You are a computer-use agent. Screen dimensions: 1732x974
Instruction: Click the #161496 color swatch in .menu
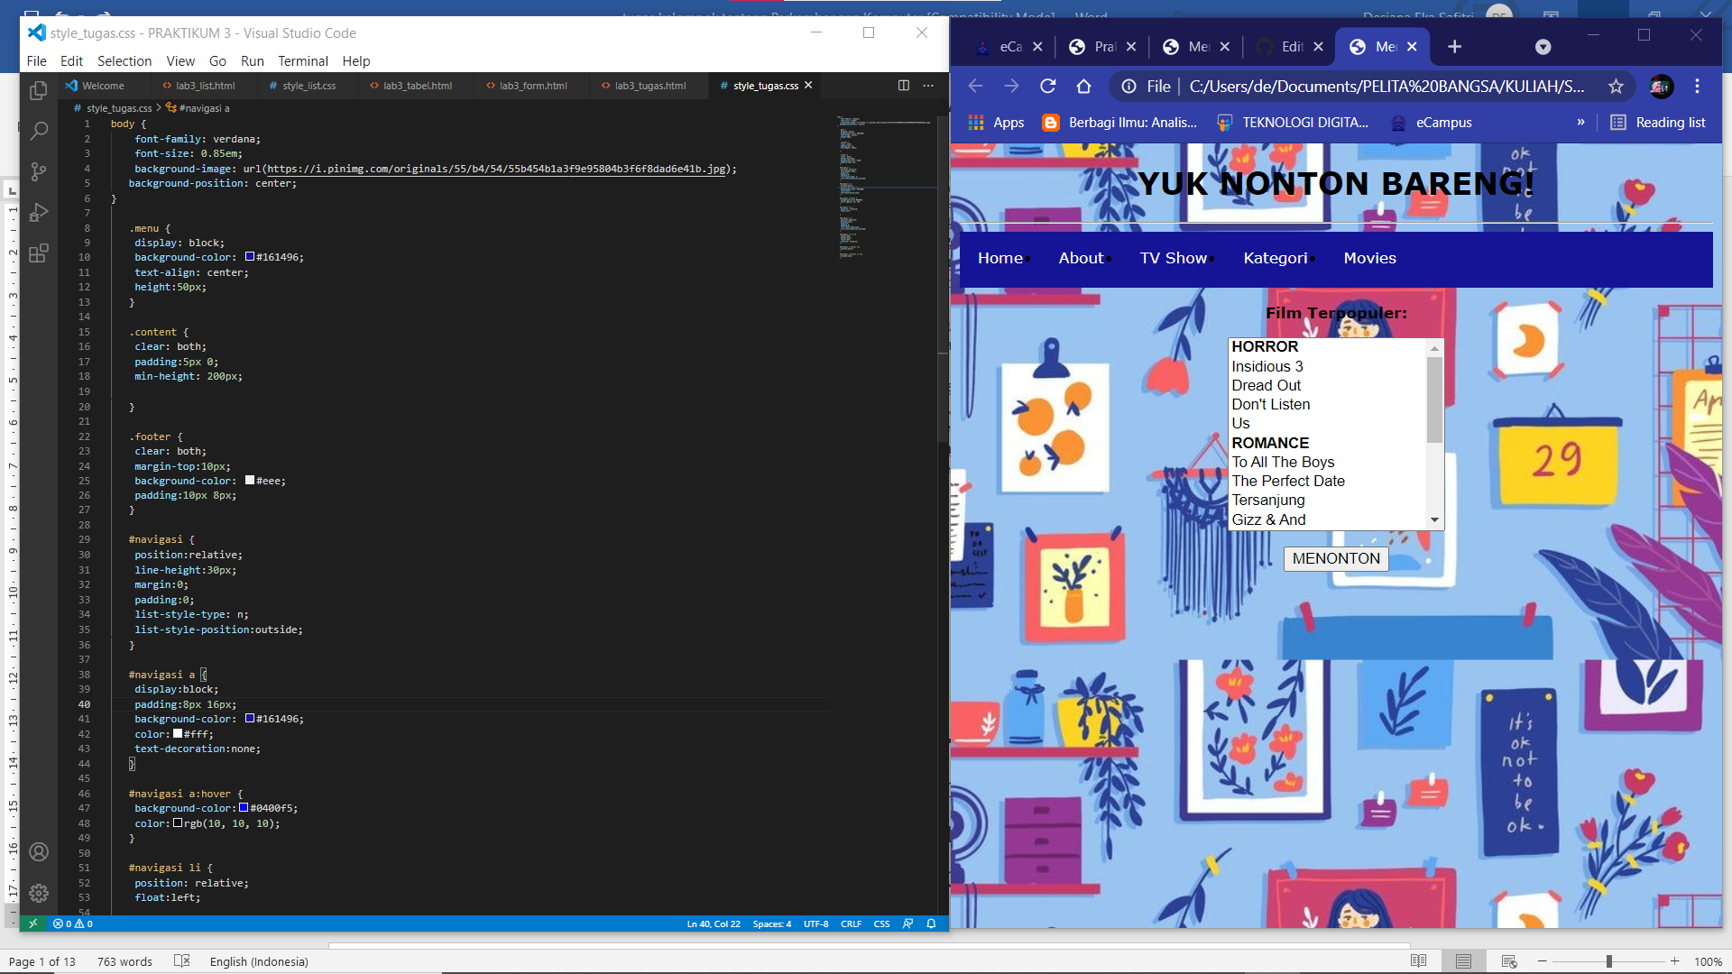click(x=250, y=257)
